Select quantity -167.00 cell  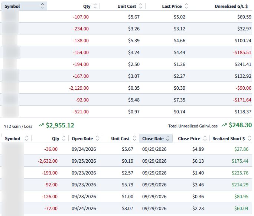tap(81, 76)
